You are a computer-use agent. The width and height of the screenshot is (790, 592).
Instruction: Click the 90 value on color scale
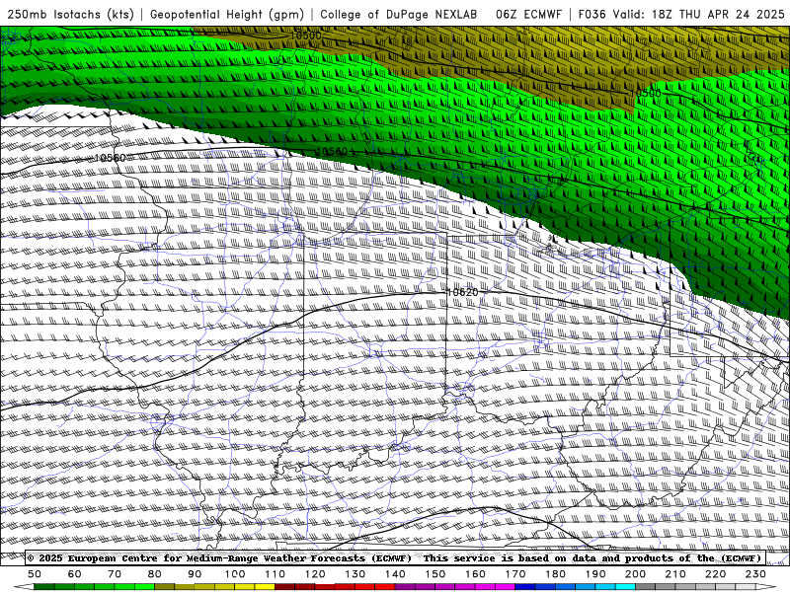[195, 574]
